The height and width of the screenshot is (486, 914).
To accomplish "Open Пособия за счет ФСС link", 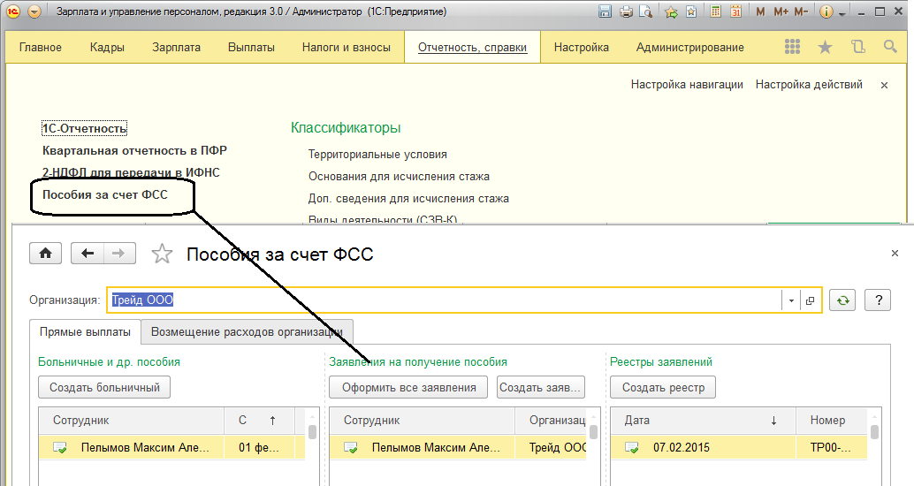I will pos(105,194).
